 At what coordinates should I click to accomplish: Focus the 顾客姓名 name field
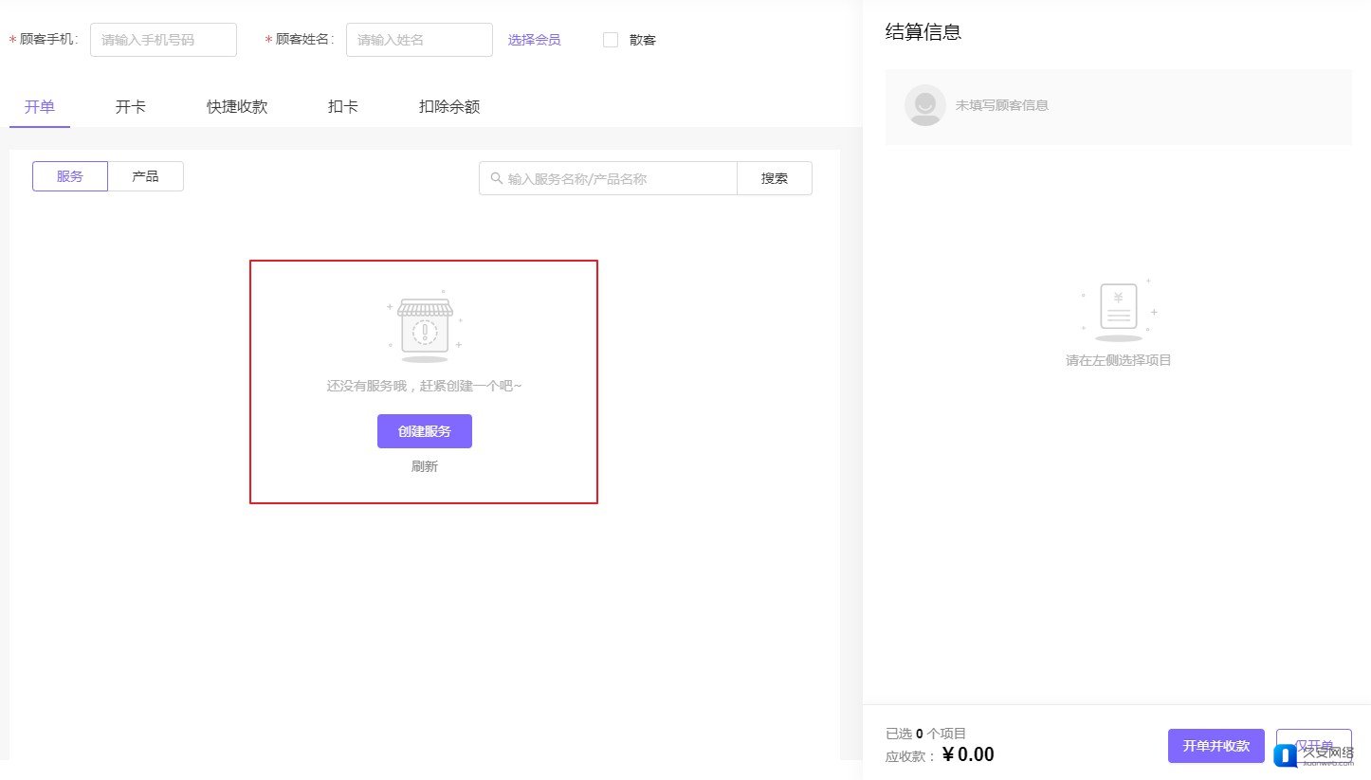[419, 40]
